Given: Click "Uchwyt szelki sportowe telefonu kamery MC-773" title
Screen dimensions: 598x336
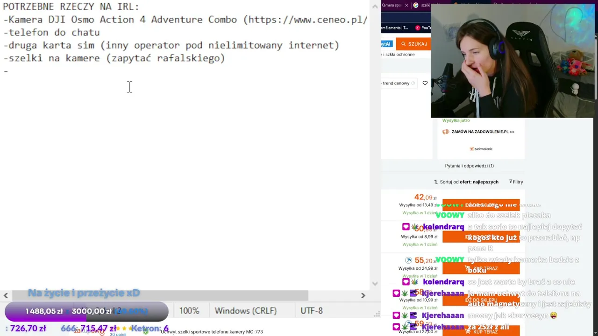Looking at the screenshot, I should click(x=212, y=332).
